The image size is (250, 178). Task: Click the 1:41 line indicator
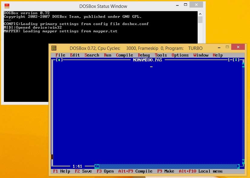click(x=77, y=166)
